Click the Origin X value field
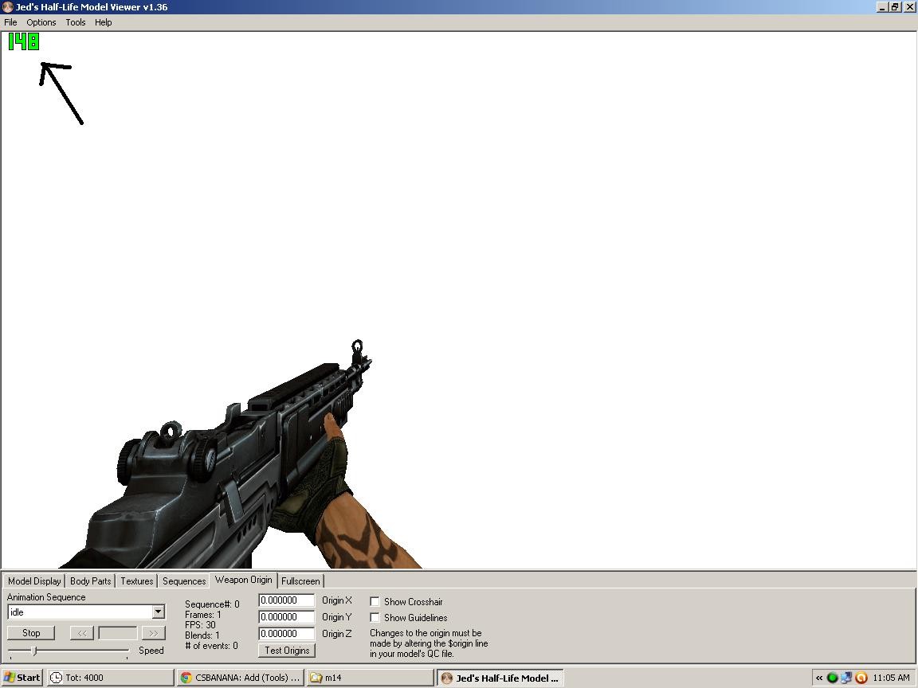 pyautogui.click(x=286, y=600)
